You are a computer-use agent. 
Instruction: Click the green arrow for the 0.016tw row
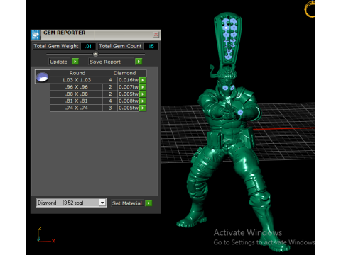coord(143,80)
